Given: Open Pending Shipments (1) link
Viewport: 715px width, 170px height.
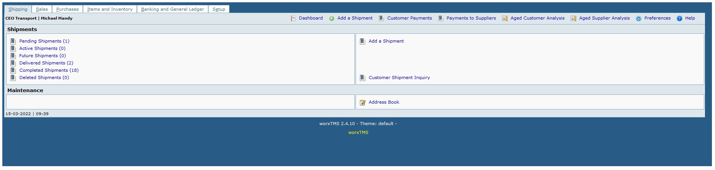Looking at the screenshot, I should point(44,41).
